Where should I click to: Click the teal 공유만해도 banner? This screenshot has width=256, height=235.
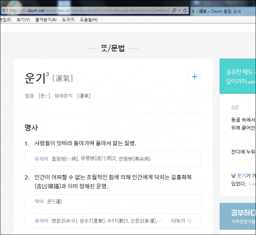[x=238, y=76]
